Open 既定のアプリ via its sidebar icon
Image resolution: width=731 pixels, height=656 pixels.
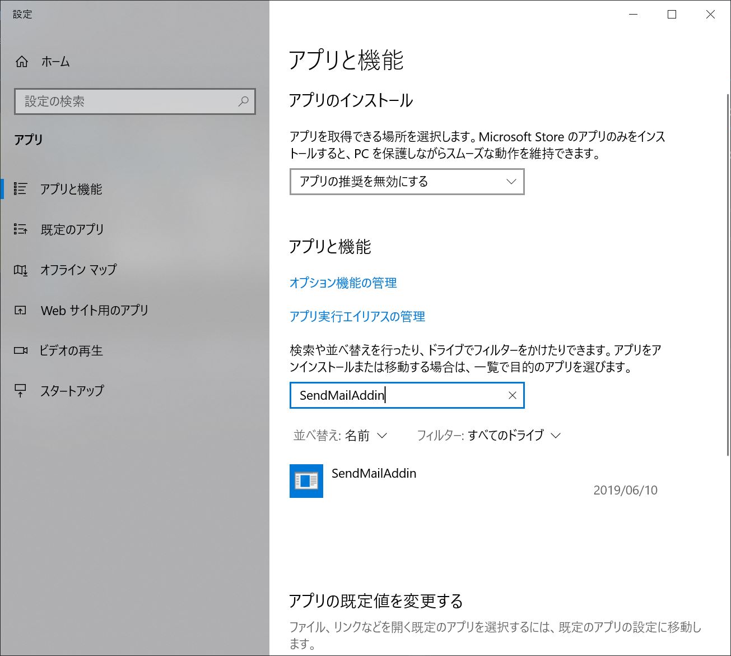21,229
